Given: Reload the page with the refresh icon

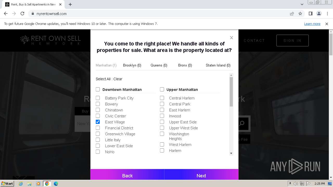Looking at the screenshot, I should 22,14.
